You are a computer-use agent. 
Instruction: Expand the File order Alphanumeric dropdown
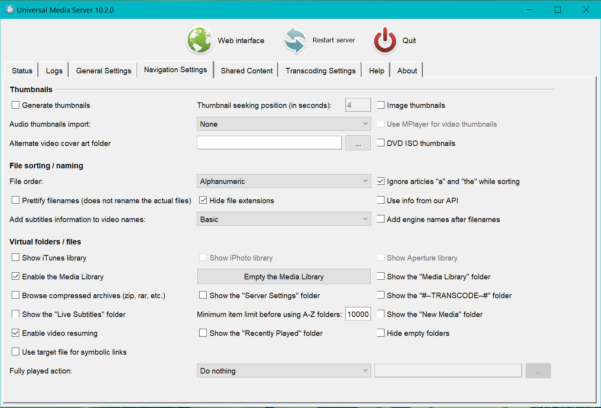tap(284, 181)
